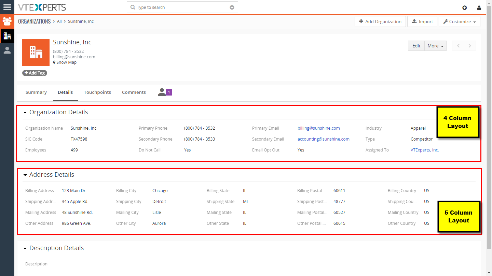The width and height of the screenshot is (492, 276).
Task: Click the ORGANIZATIONS breadcrumb link
Action: point(35,21)
